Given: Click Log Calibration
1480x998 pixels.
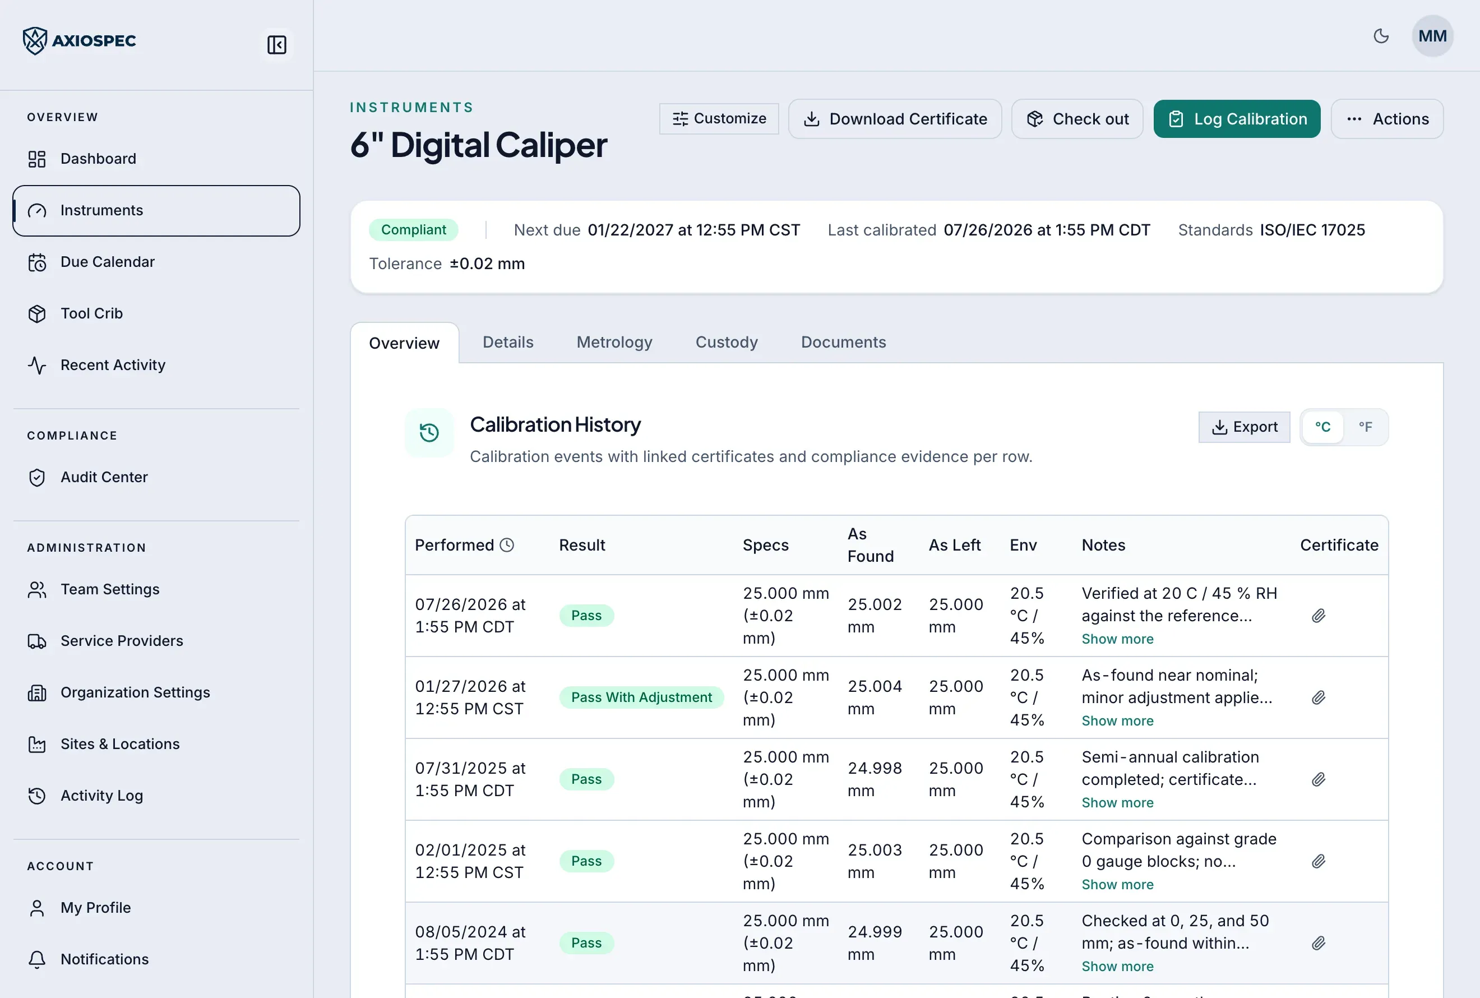Looking at the screenshot, I should 1237,119.
